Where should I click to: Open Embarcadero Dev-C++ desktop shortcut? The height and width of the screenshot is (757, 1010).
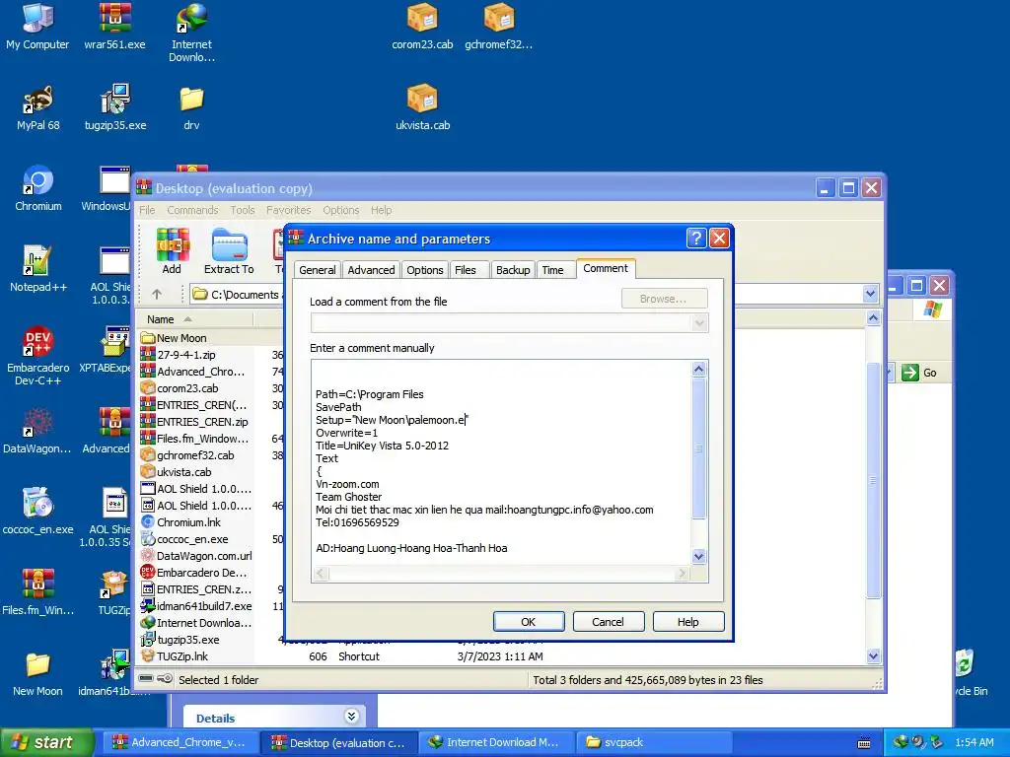pyautogui.click(x=38, y=356)
